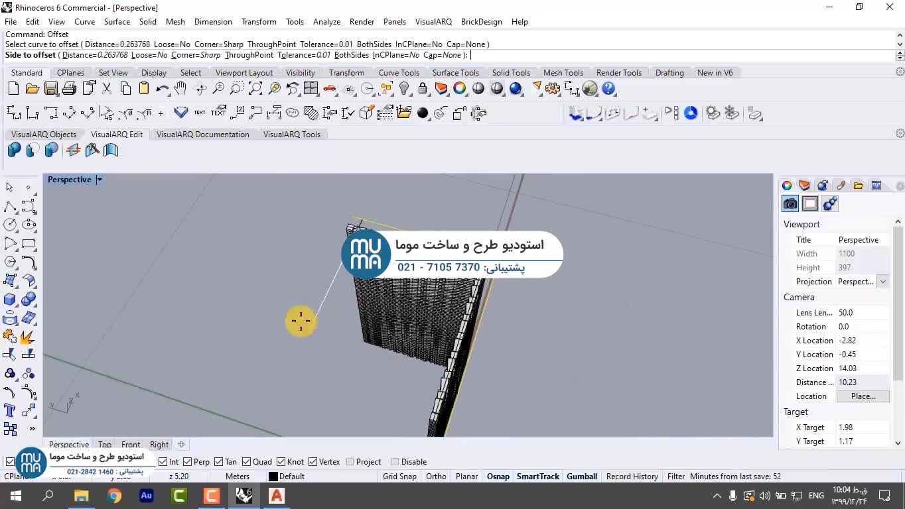Select the Box solid tool
This screenshot has width=905, height=509.
pos(10,300)
